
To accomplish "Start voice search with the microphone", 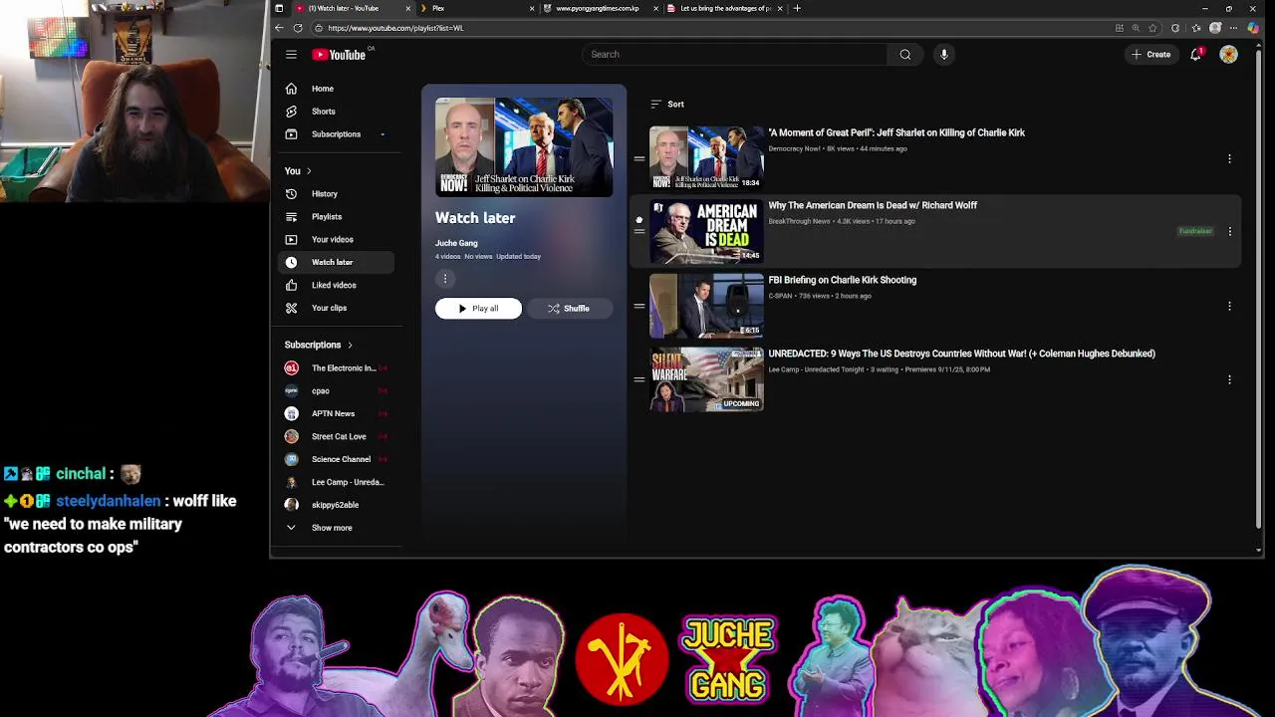I will click(944, 55).
